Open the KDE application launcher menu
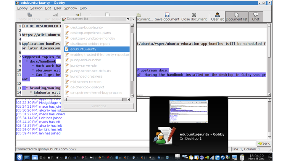 19,157
